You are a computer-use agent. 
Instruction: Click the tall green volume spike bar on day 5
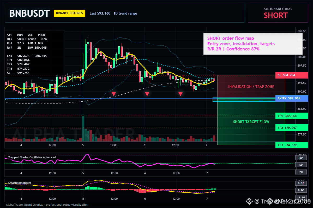(x=83, y=129)
